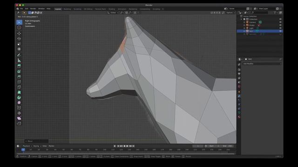Select the Measure tool
The image size is (298, 167).
point(19,60)
